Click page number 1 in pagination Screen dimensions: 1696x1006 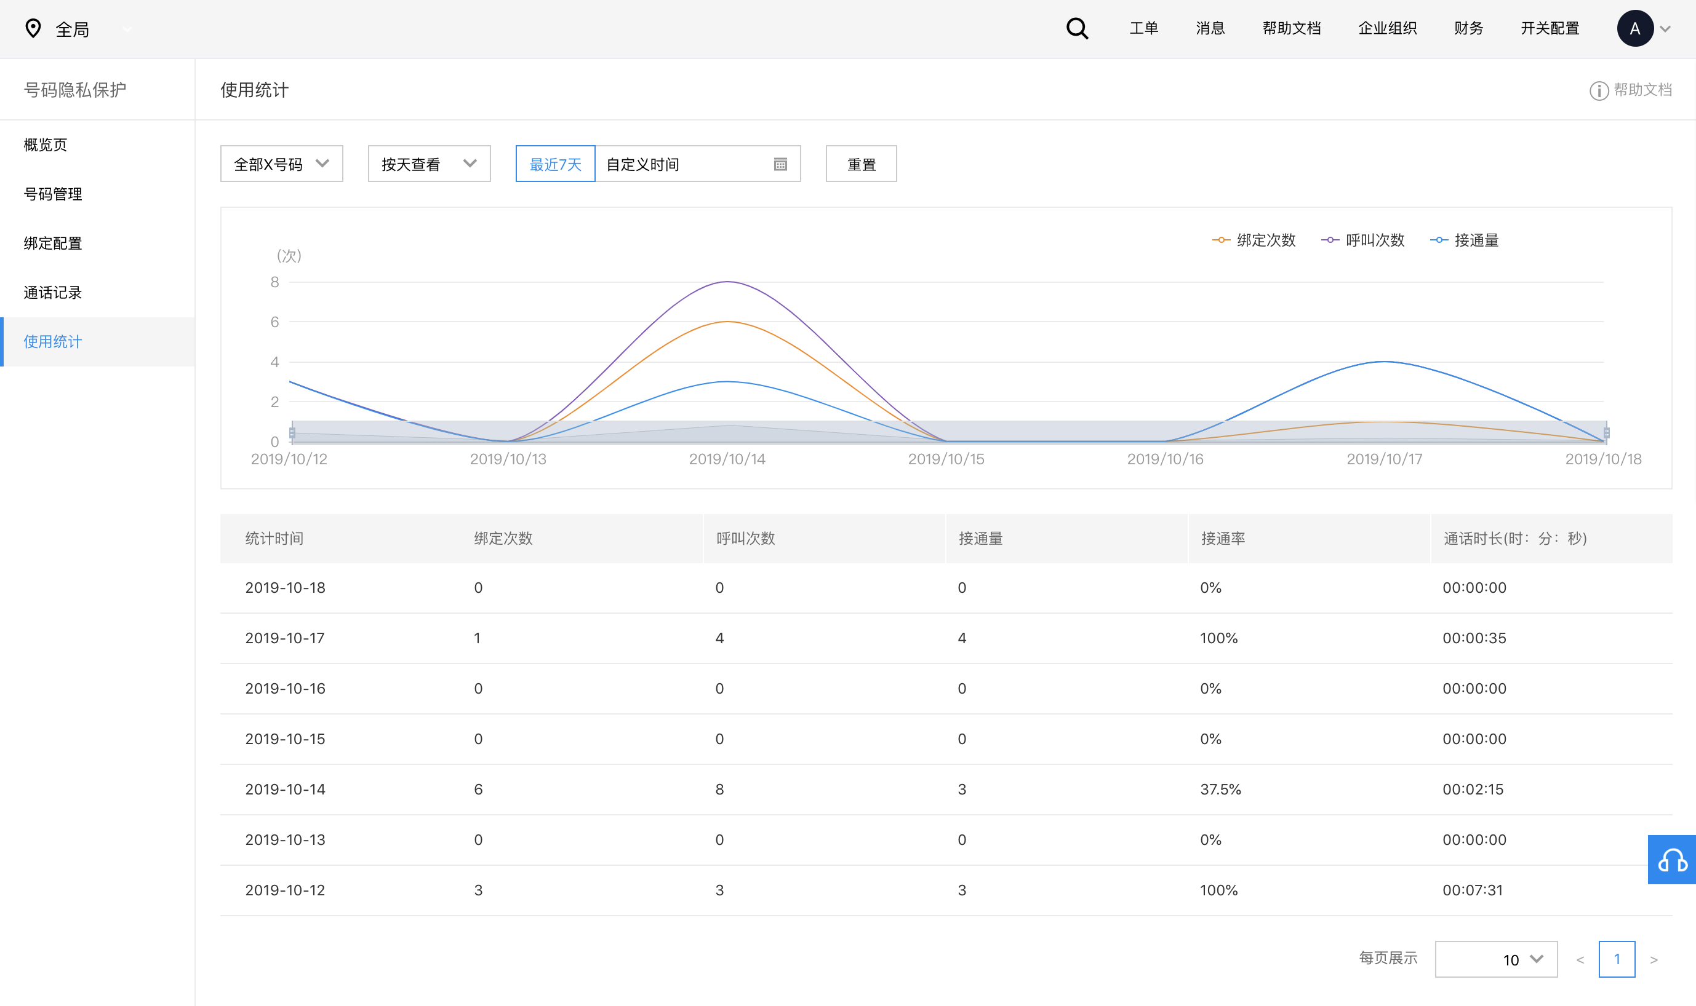(x=1616, y=959)
